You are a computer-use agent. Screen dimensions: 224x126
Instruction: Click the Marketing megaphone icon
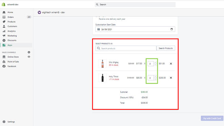click(4, 36)
